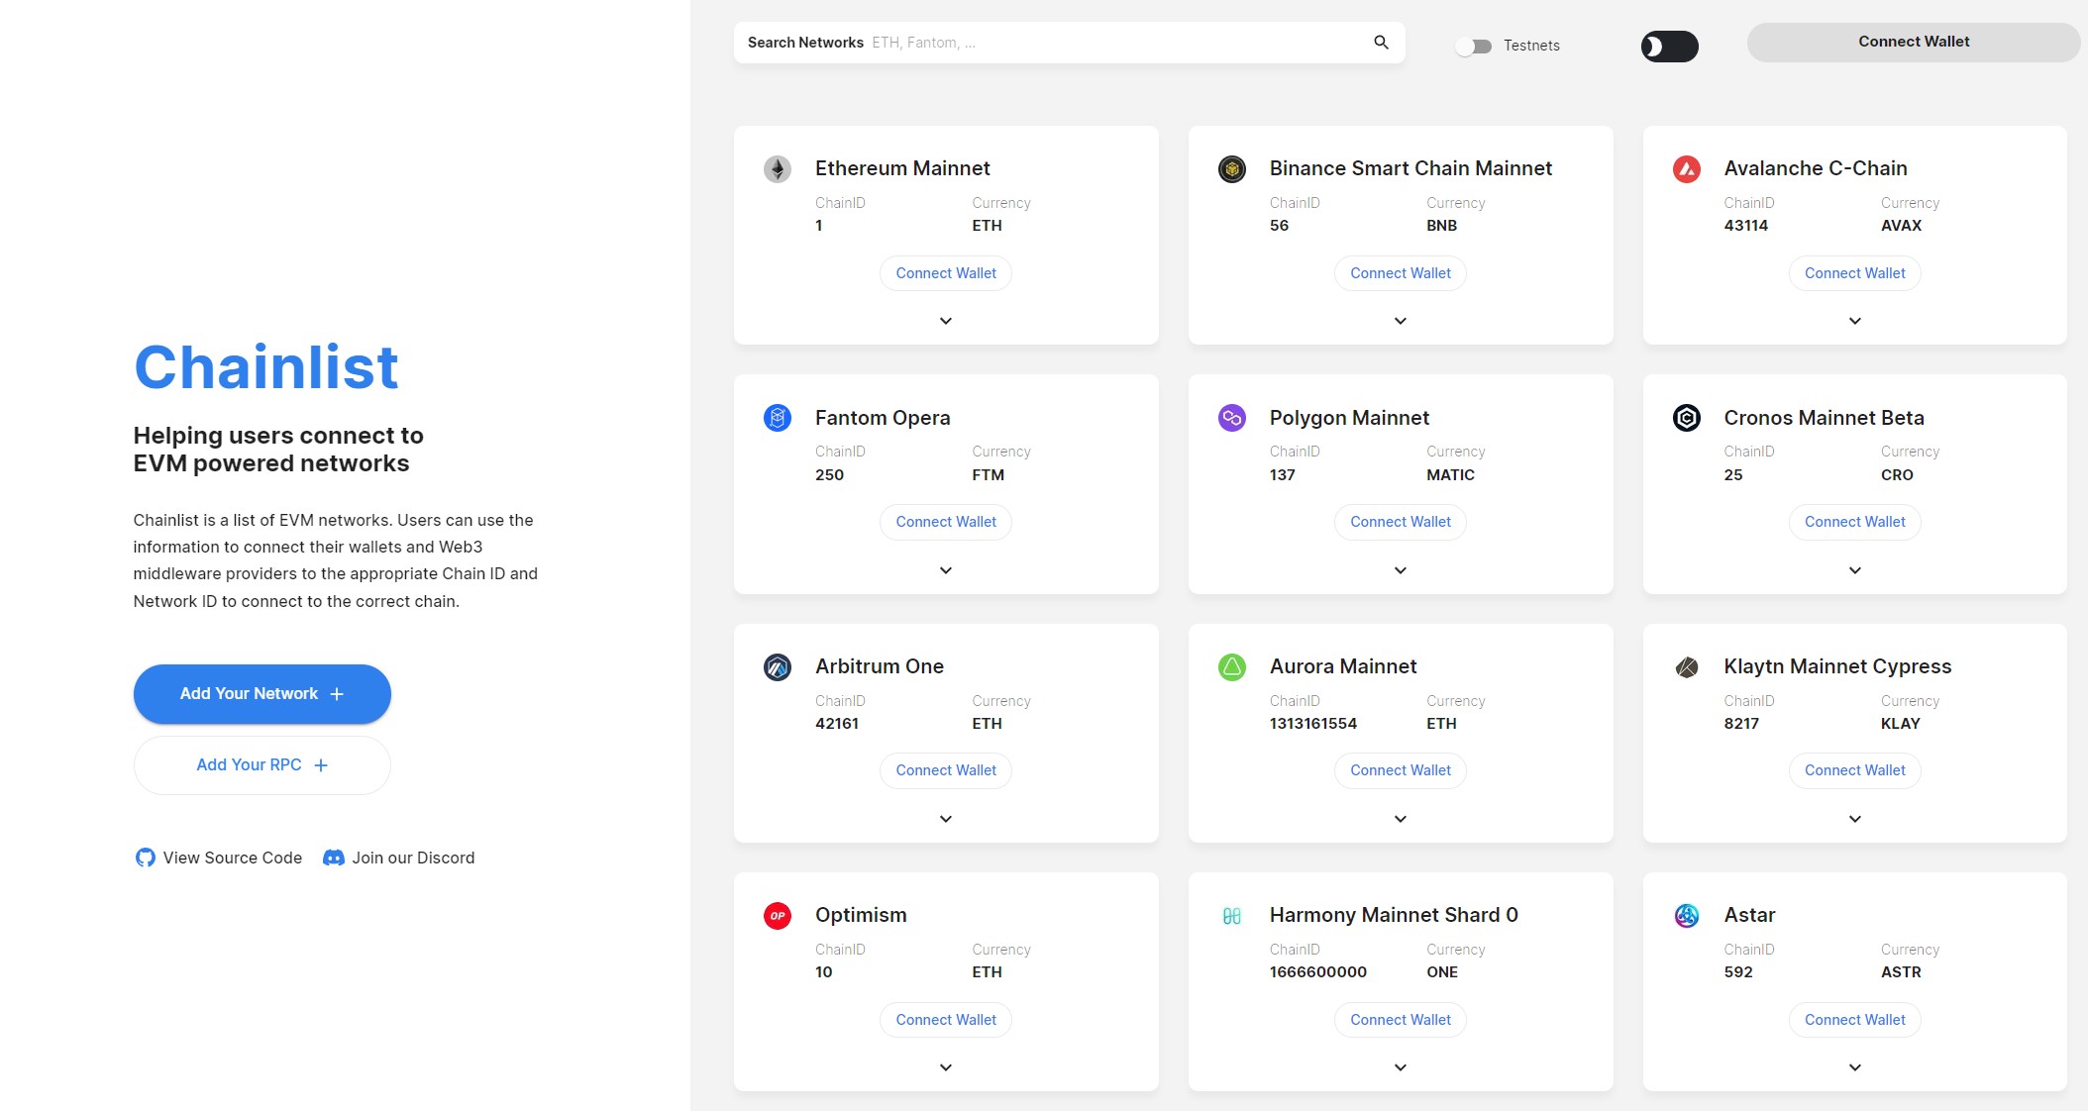Connect wallet on Arbitrum One card

pos(946,770)
